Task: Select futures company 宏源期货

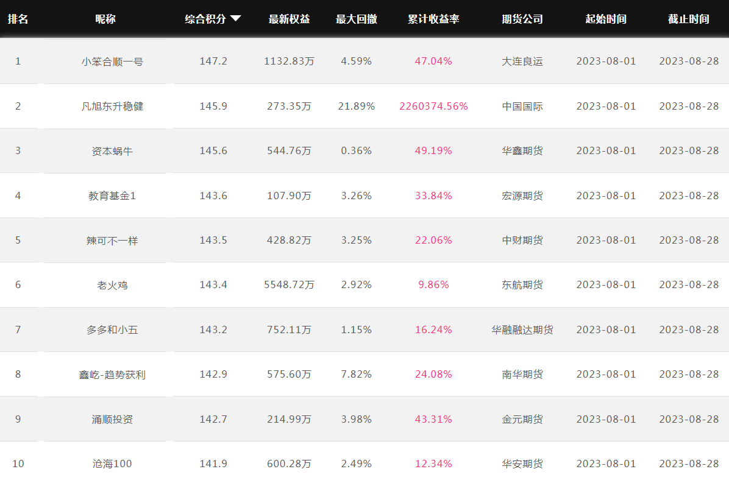Action: pos(522,196)
